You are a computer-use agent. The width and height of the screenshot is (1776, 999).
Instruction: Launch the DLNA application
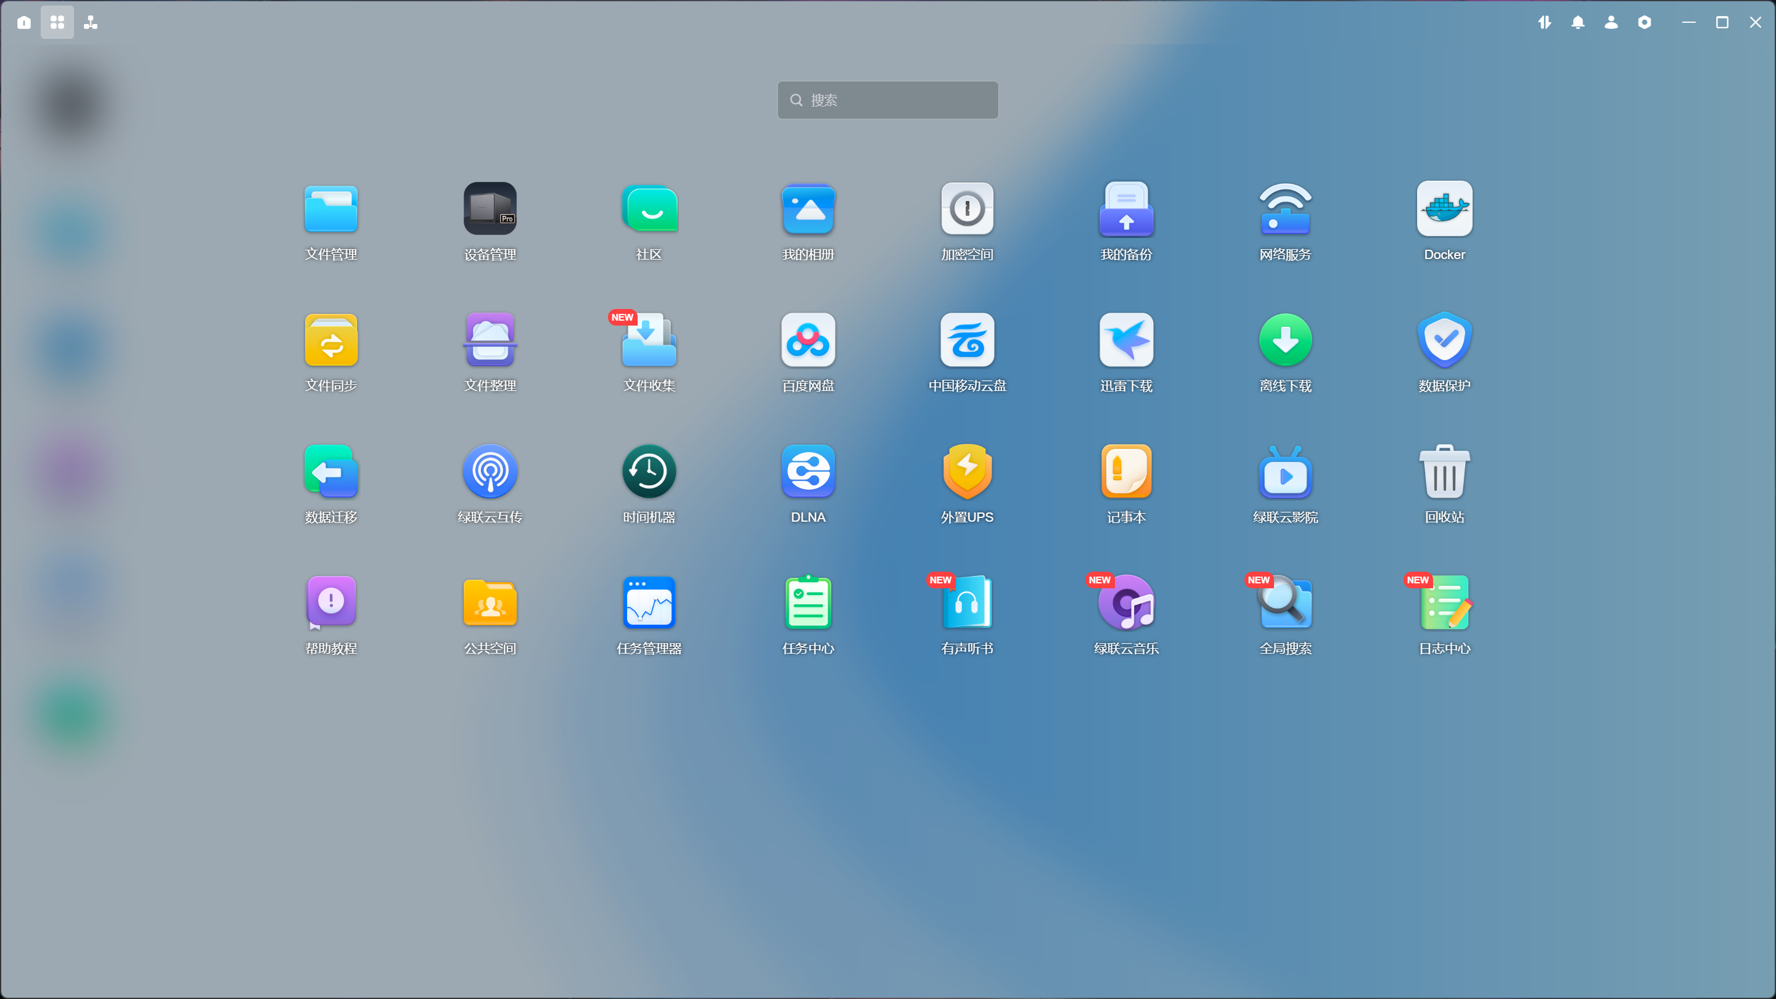coord(808,472)
